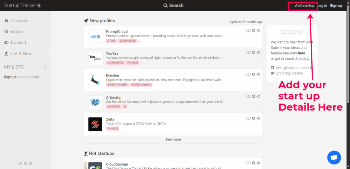Click the STARTUPS tag on Artimator

[113, 107]
